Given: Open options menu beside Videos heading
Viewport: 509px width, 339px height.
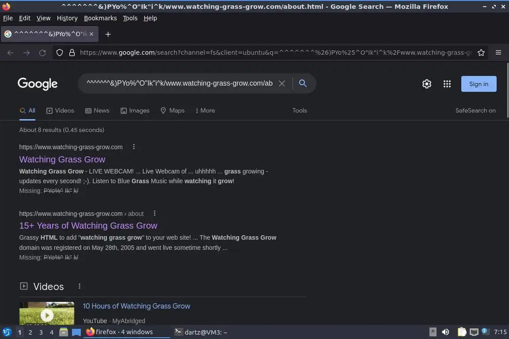Looking at the screenshot, I should tap(79, 286).
